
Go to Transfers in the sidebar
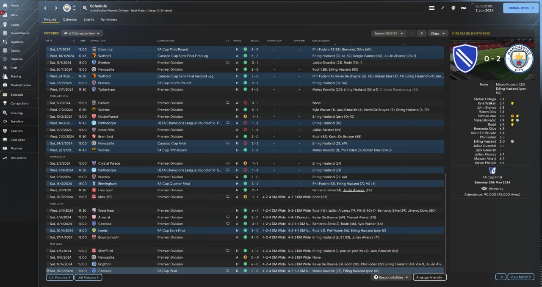pyautogui.click(x=17, y=121)
